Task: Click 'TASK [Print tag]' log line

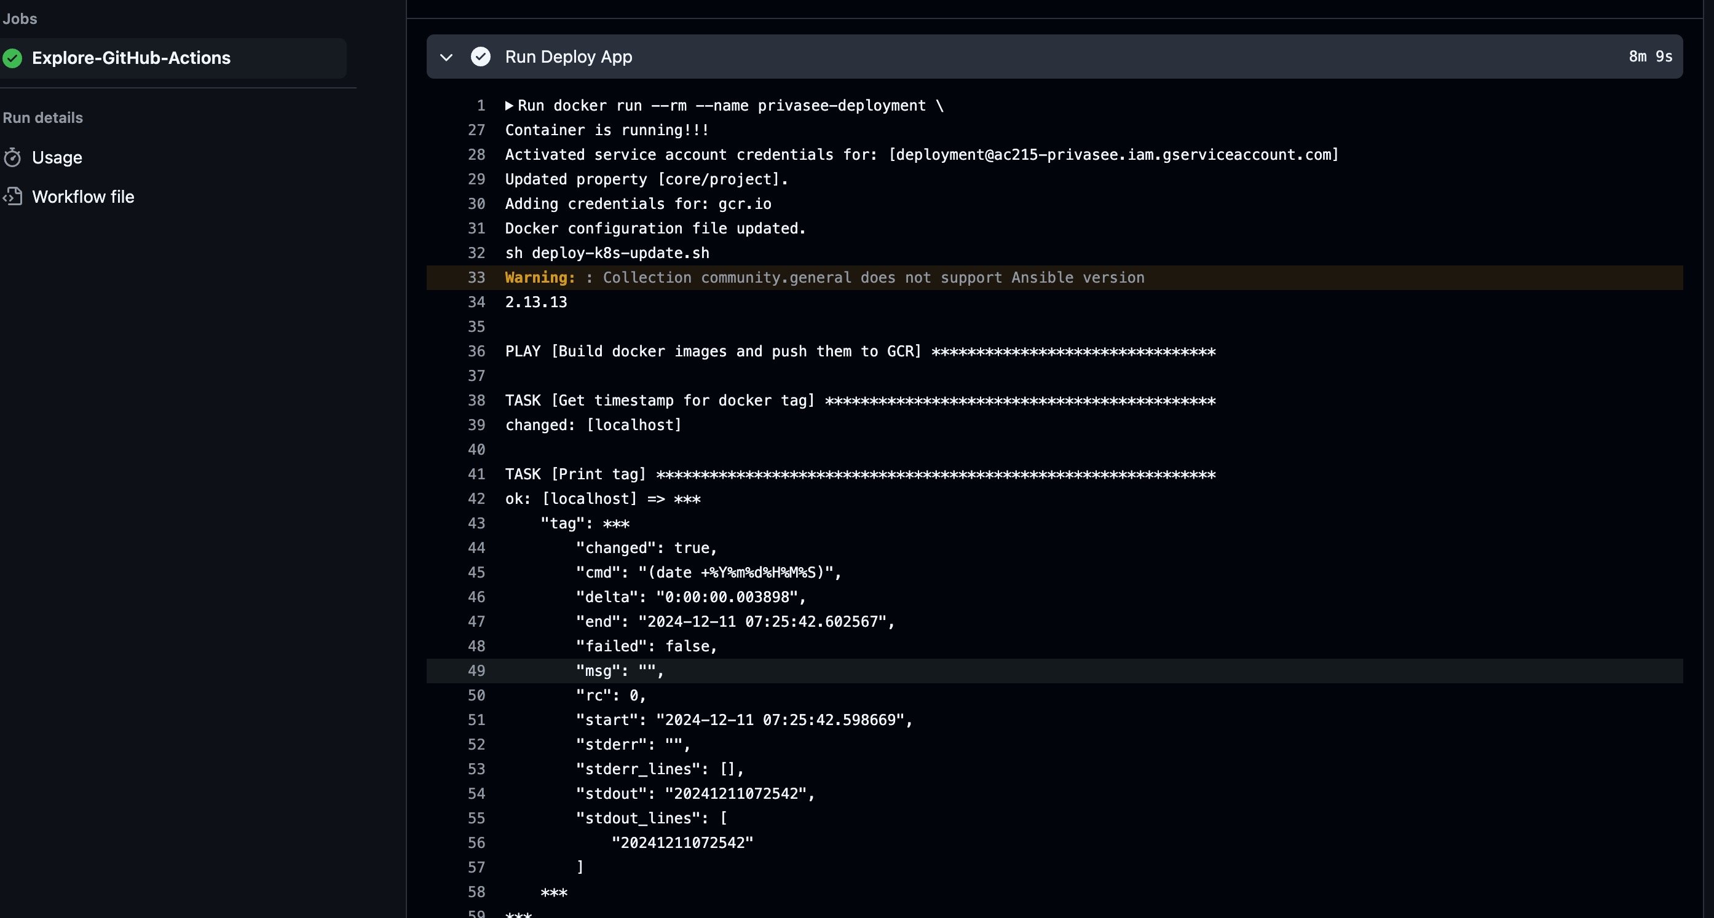Action: (x=859, y=475)
